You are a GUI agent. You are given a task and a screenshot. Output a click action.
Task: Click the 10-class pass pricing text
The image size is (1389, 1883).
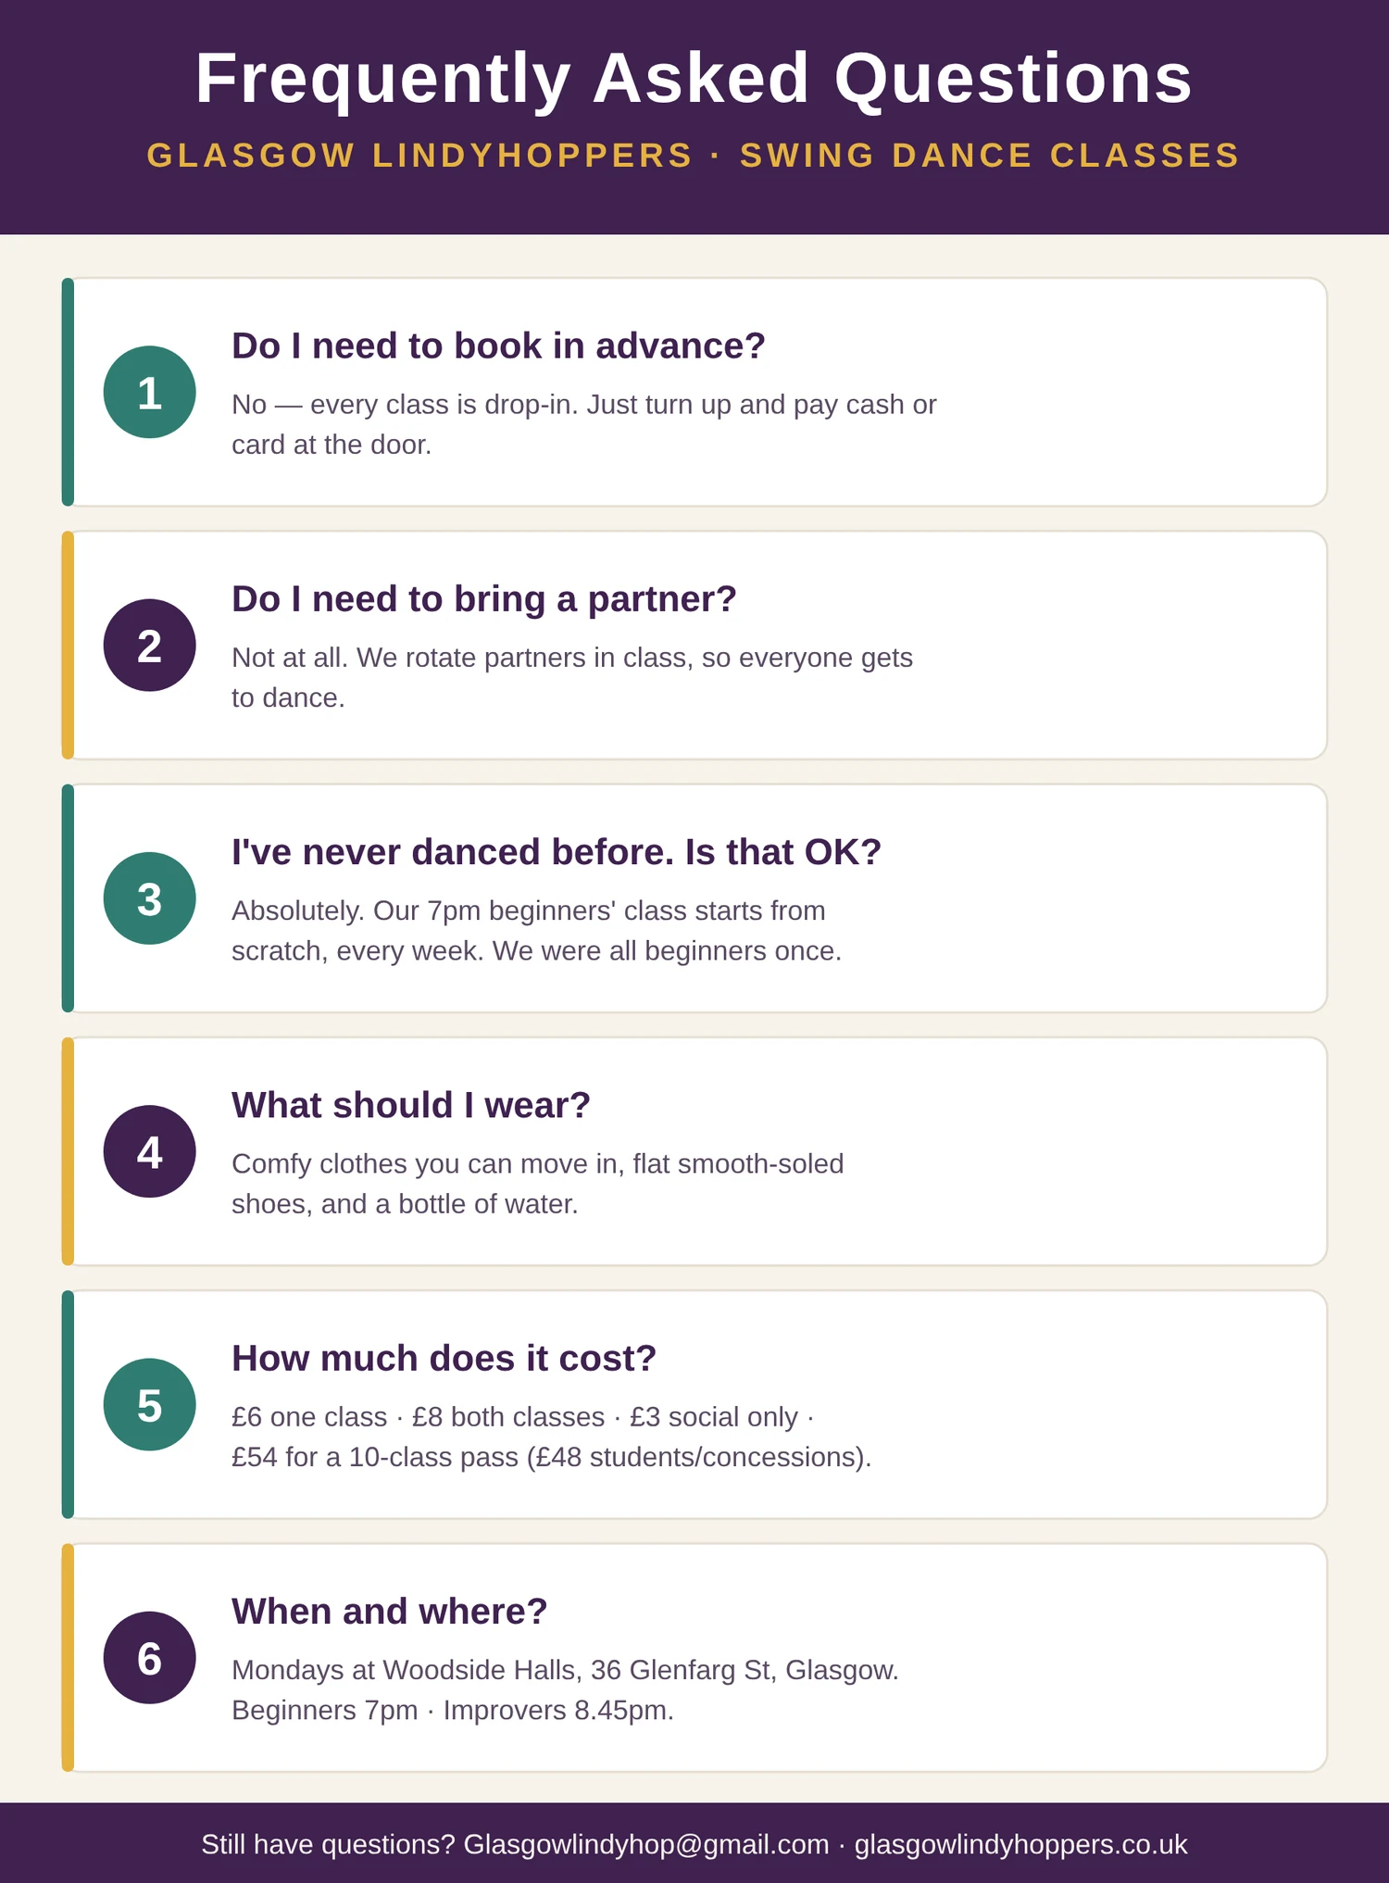click(552, 1457)
